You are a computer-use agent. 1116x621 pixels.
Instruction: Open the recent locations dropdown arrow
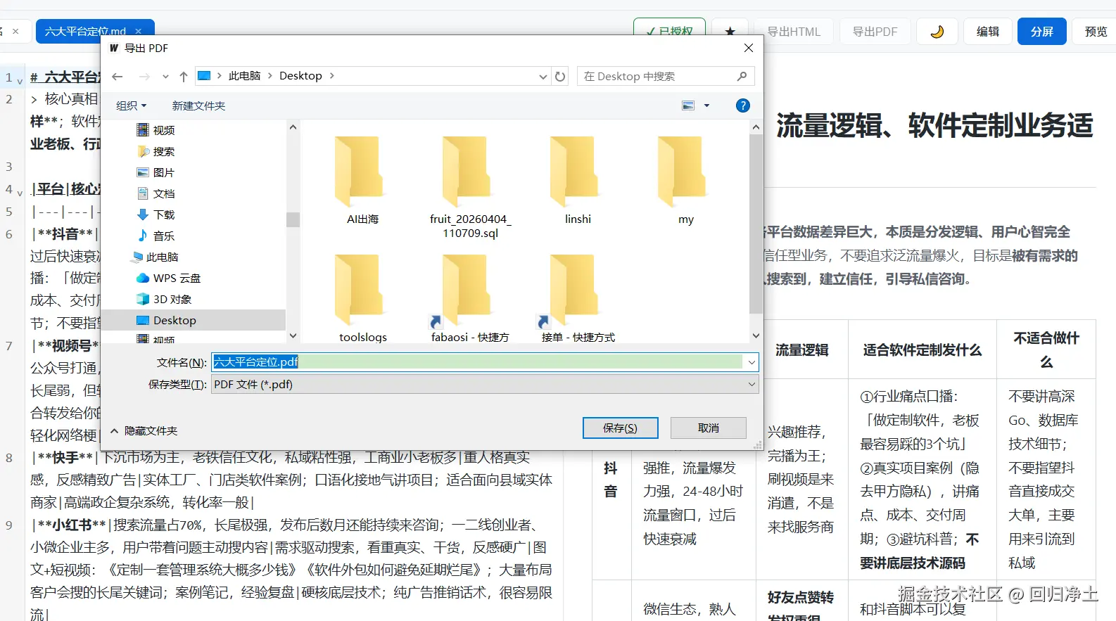pyautogui.click(x=165, y=77)
